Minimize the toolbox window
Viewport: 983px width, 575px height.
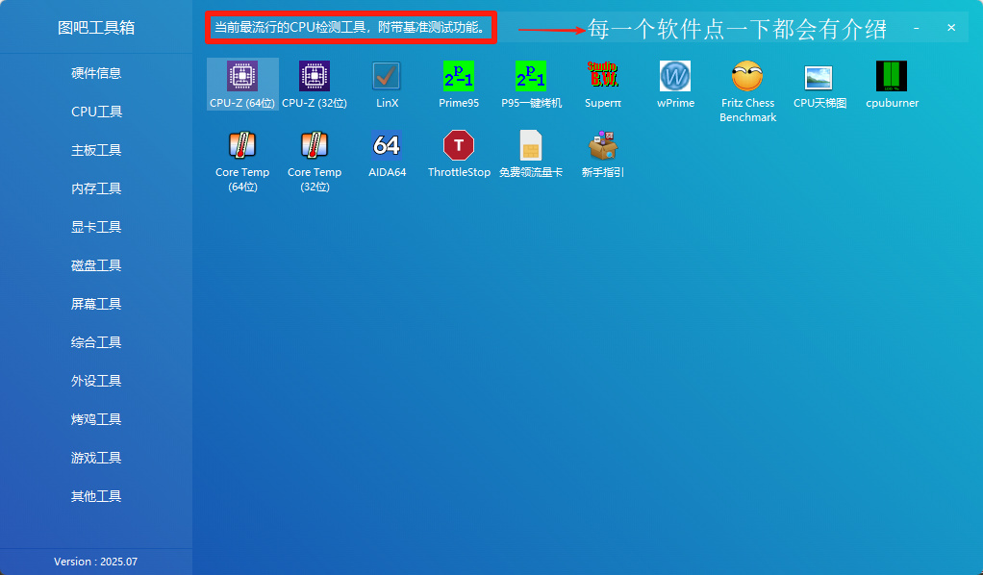pyautogui.click(x=917, y=28)
